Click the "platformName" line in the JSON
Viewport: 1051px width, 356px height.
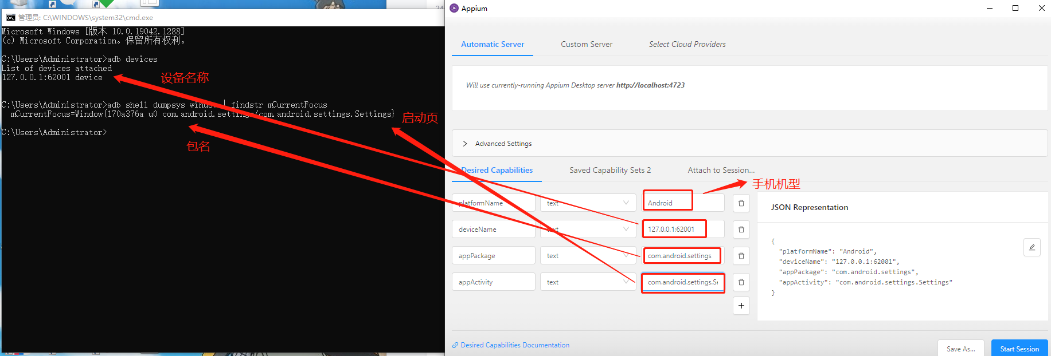click(827, 251)
